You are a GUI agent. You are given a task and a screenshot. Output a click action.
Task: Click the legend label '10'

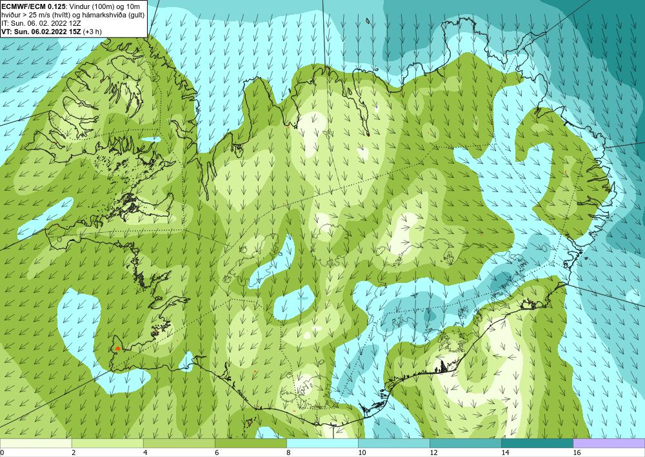click(362, 452)
